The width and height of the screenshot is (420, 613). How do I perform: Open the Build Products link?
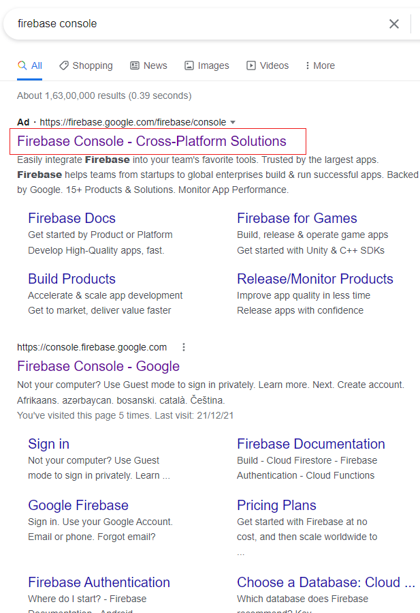pos(71,279)
